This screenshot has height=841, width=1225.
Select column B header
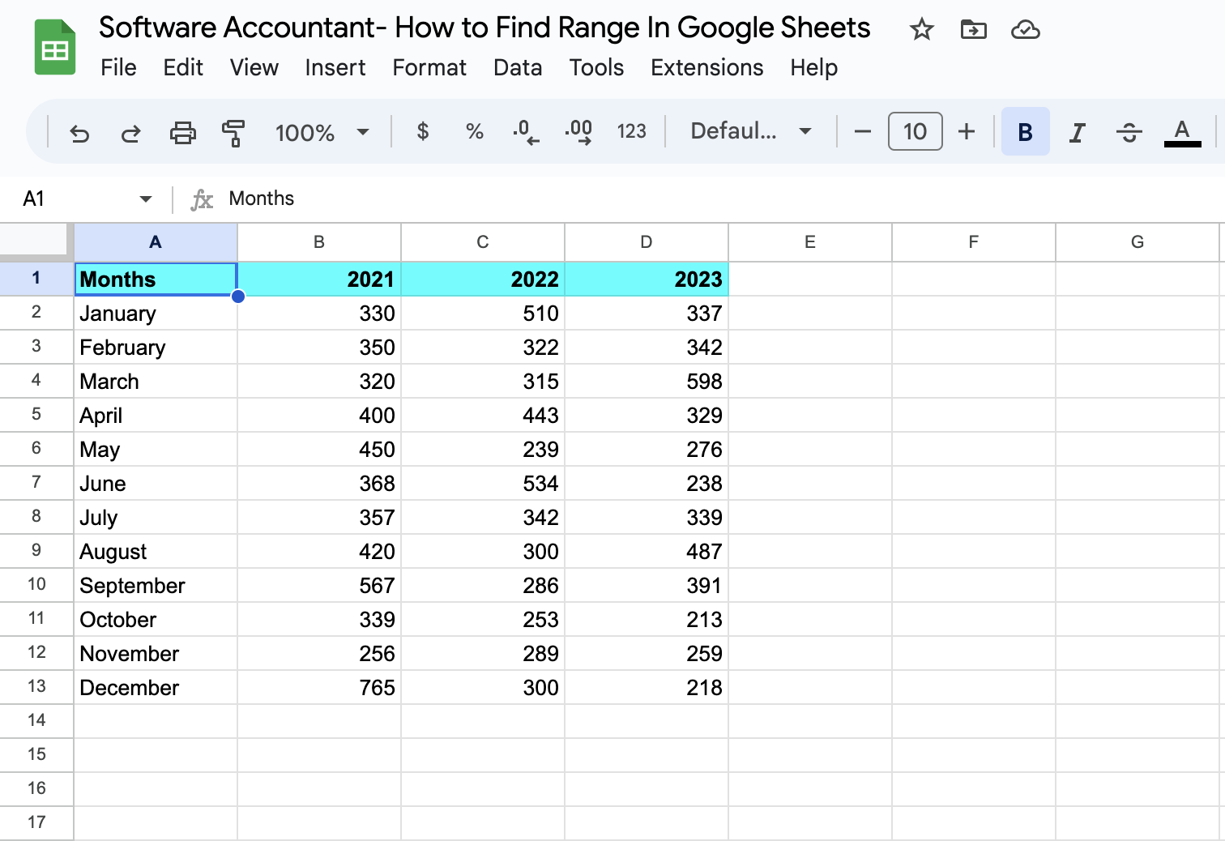click(319, 242)
